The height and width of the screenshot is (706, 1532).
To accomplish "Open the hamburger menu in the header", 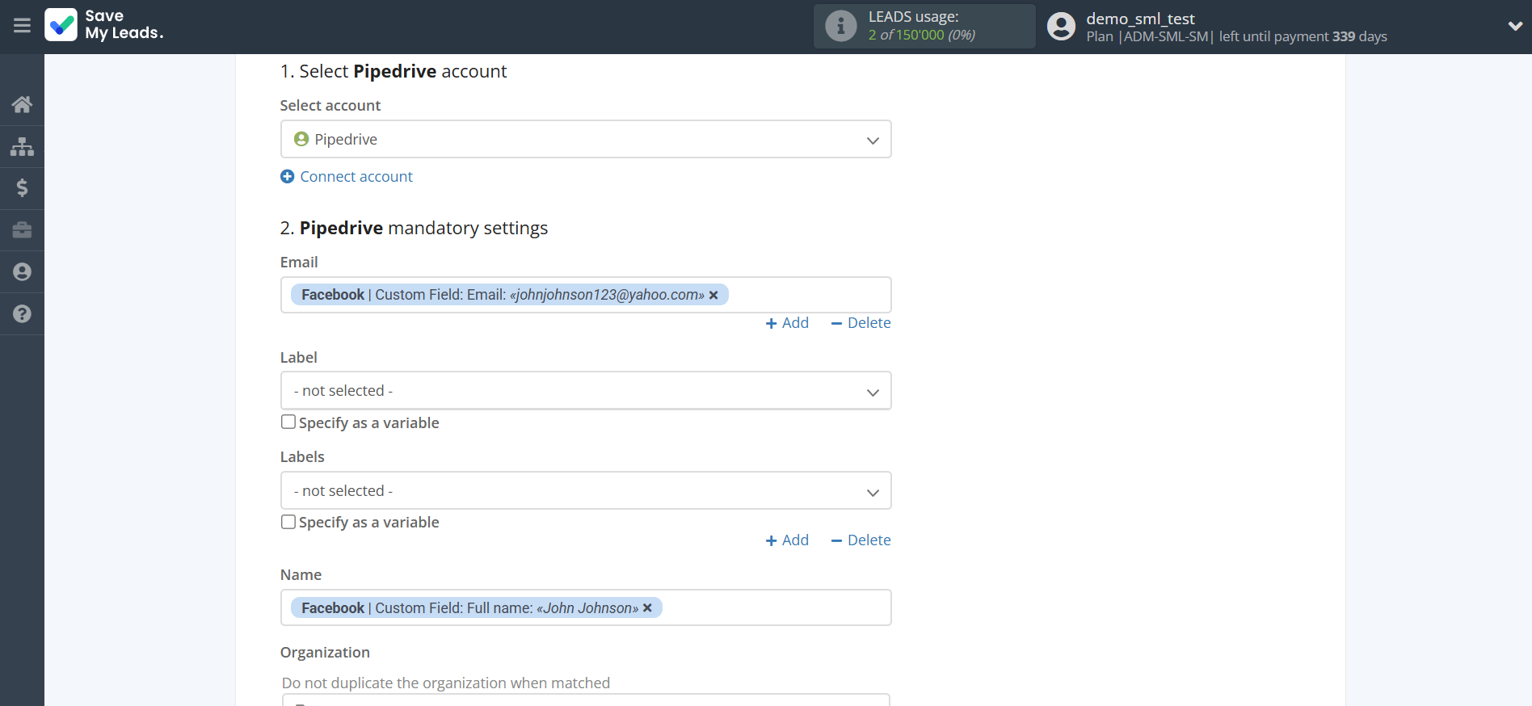I will coord(22,26).
